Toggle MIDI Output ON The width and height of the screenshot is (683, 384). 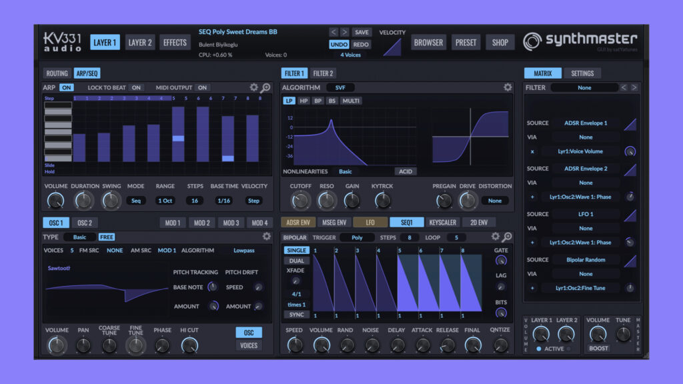(x=202, y=87)
